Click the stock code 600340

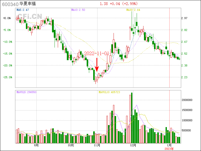10,4
